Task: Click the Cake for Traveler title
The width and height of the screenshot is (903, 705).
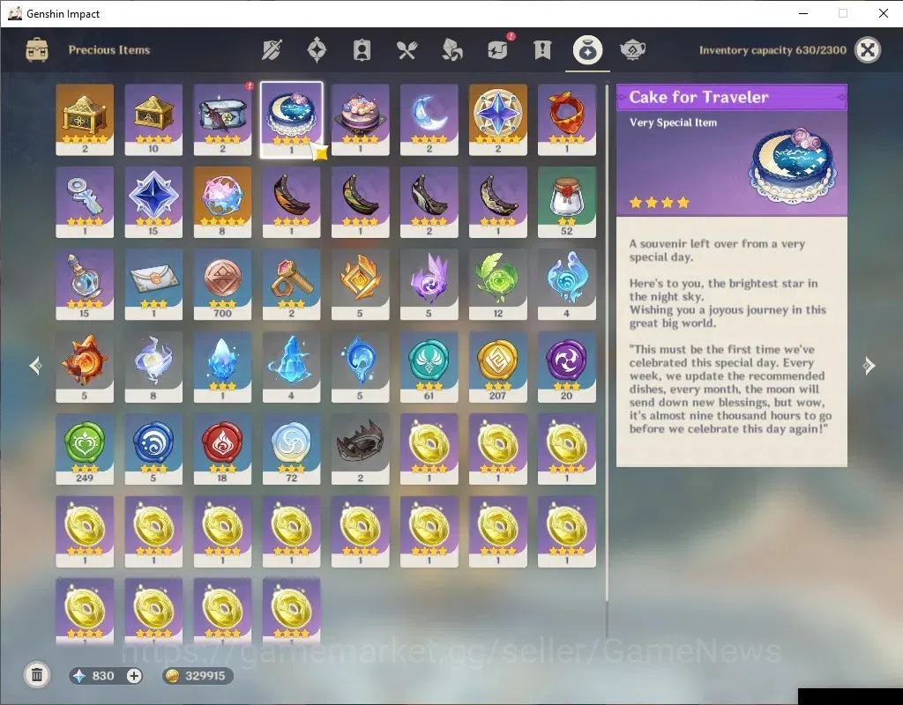Action: 698,97
